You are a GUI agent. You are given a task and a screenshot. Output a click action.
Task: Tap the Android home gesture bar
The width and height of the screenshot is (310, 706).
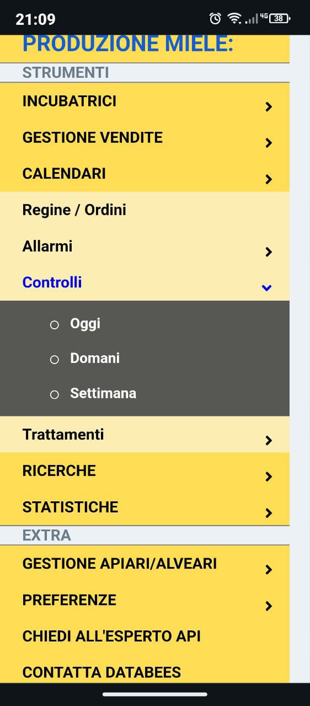pyautogui.click(x=155, y=694)
